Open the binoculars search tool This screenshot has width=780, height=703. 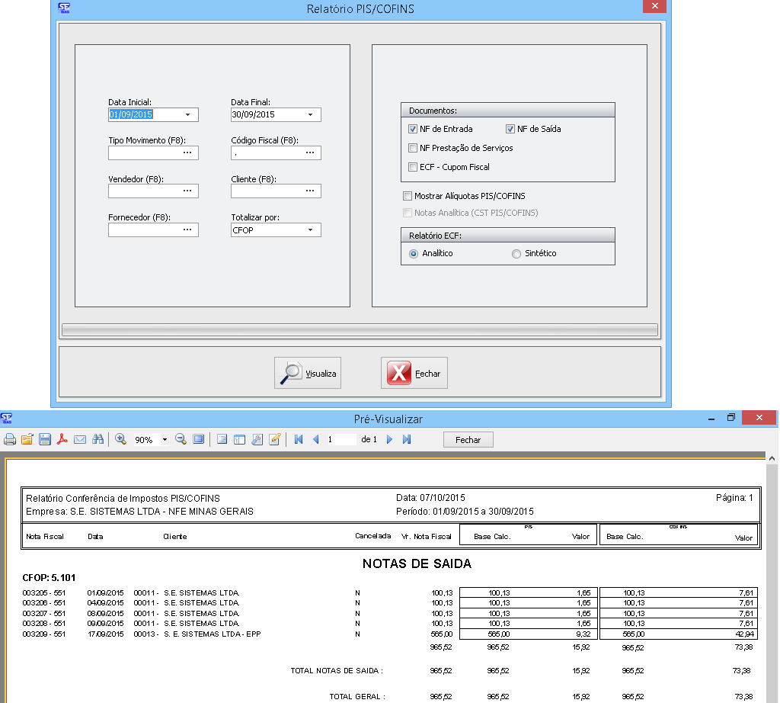[x=97, y=439]
